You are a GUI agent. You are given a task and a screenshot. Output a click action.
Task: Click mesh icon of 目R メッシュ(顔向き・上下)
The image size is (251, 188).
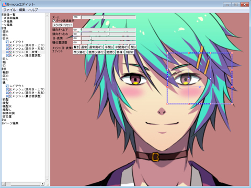click(x=9, y=45)
